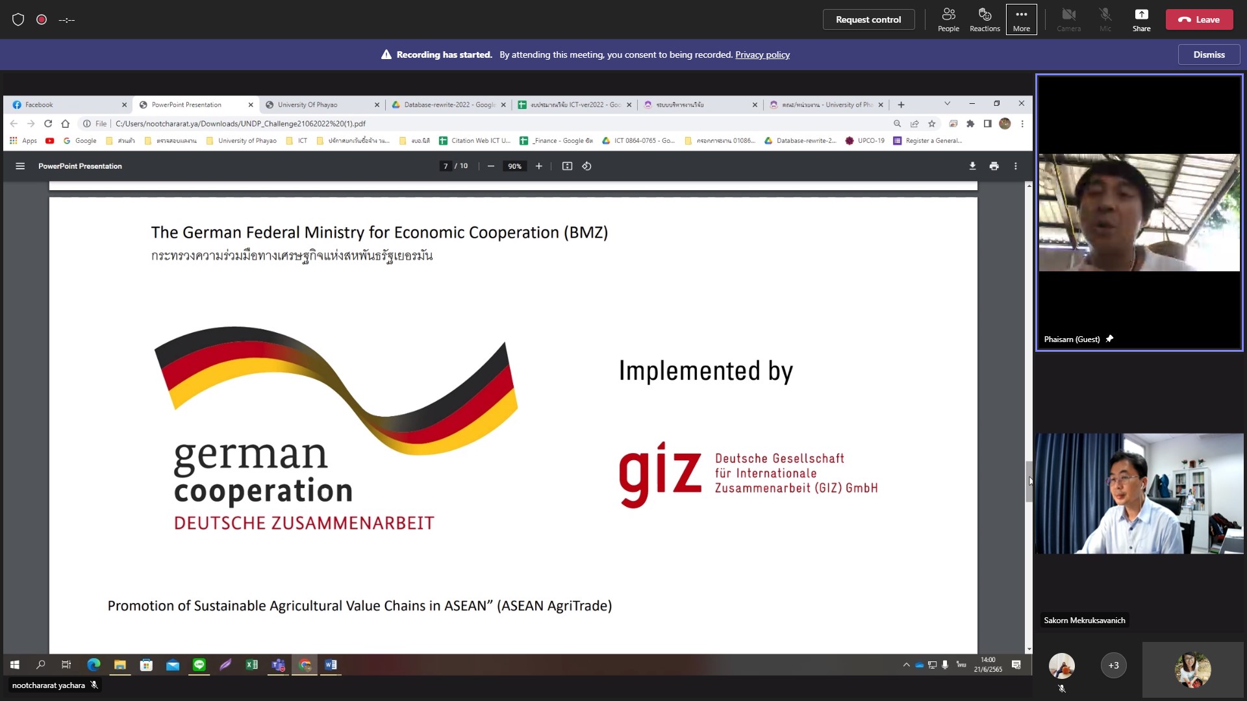
Task: Open Windows taskbar search
Action: click(x=40, y=665)
